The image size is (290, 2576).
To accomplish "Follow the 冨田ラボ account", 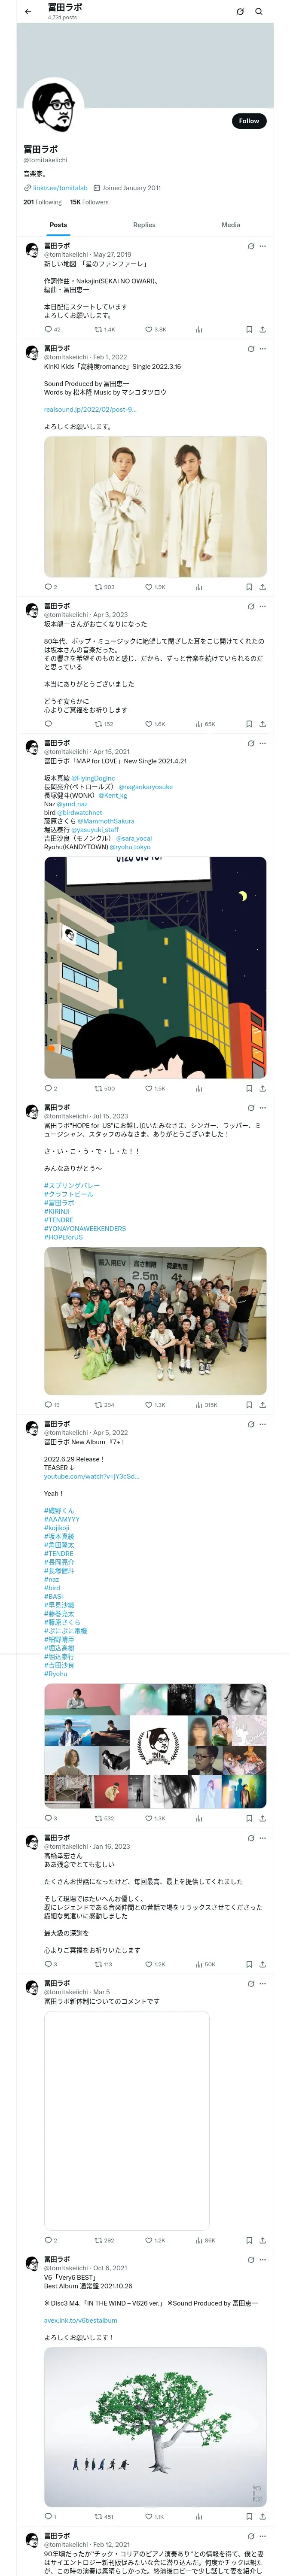I will point(249,121).
